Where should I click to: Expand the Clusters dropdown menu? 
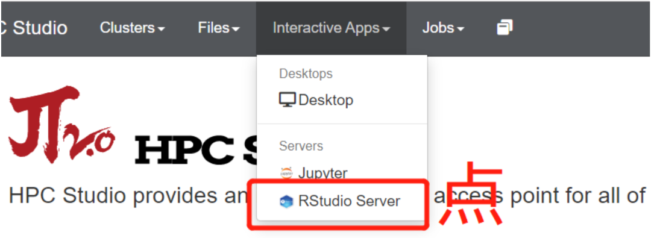coord(132,28)
